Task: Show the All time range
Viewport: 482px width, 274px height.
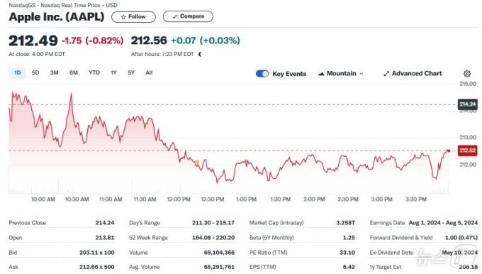Action: (149, 72)
